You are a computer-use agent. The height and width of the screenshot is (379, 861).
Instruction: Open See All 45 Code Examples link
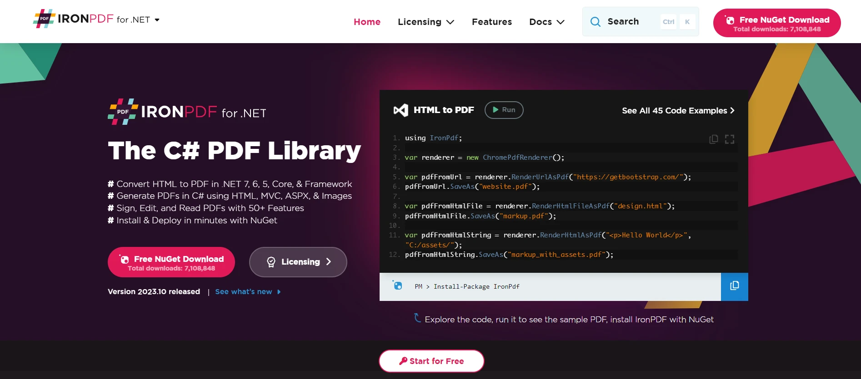(678, 111)
